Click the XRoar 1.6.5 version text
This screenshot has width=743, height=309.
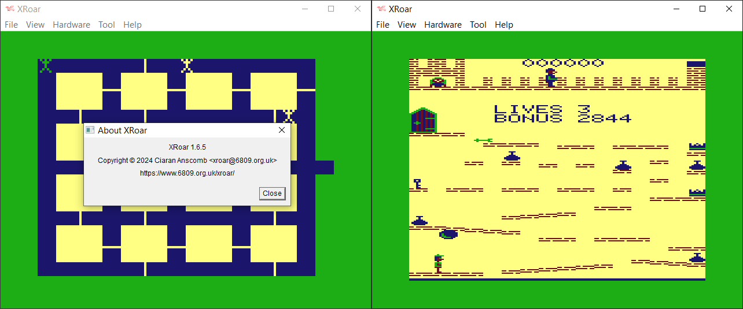[x=187, y=147]
